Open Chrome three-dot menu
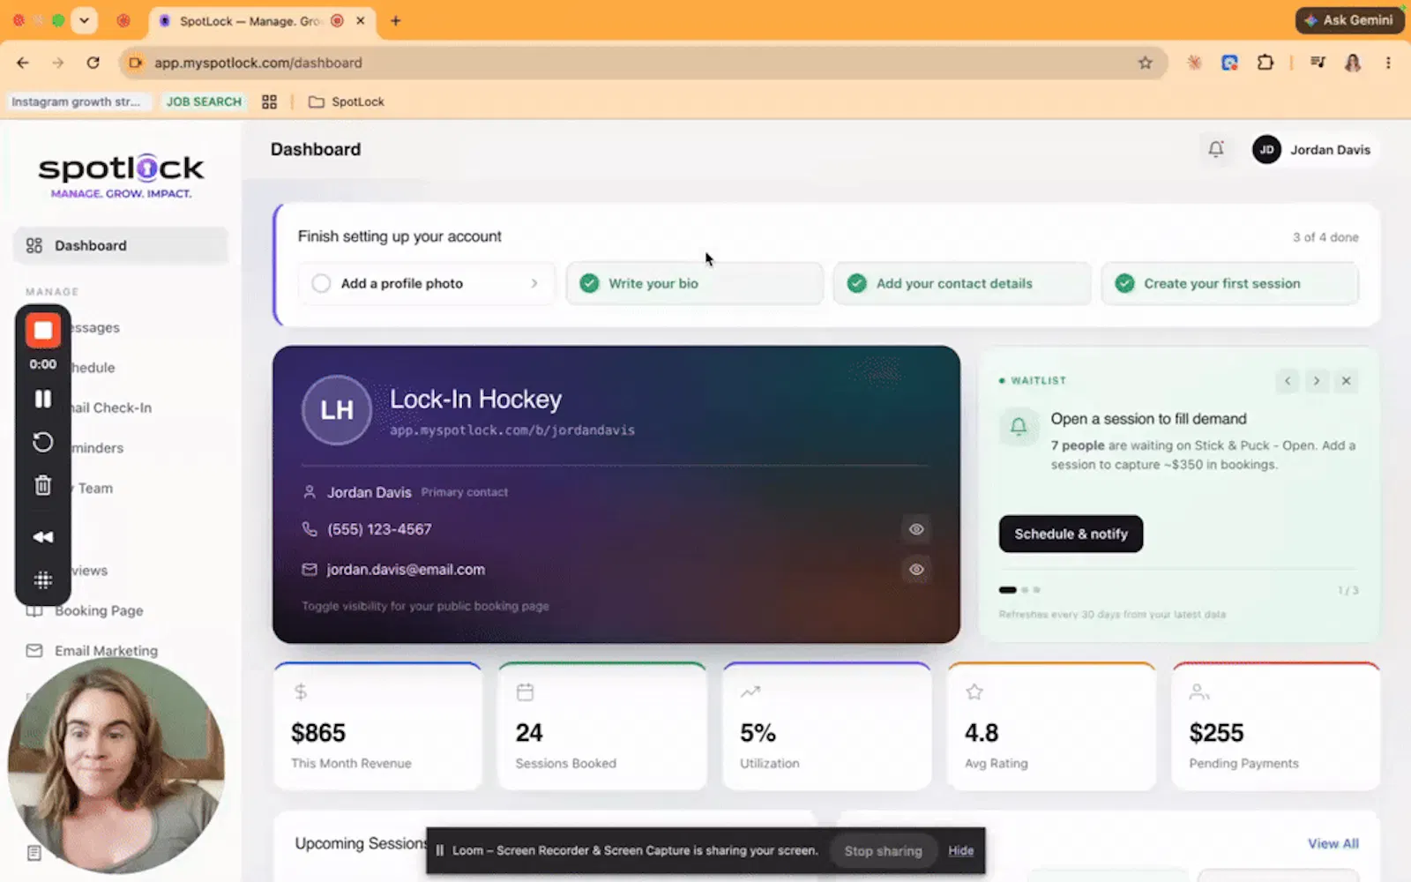The height and width of the screenshot is (882, 1411). (x=1388, y=63)
